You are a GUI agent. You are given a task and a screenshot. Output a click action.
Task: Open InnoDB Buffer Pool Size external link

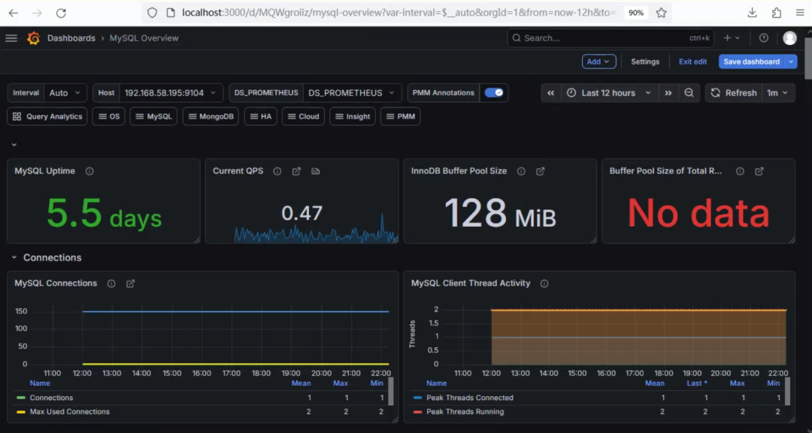tap(540, 171)
